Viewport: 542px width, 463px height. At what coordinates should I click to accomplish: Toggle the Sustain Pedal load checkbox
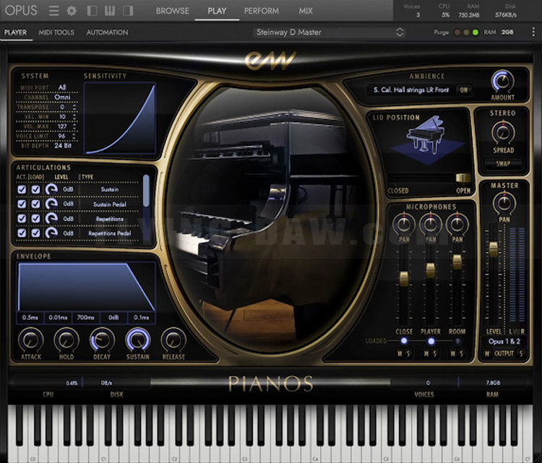click(35, 204)
